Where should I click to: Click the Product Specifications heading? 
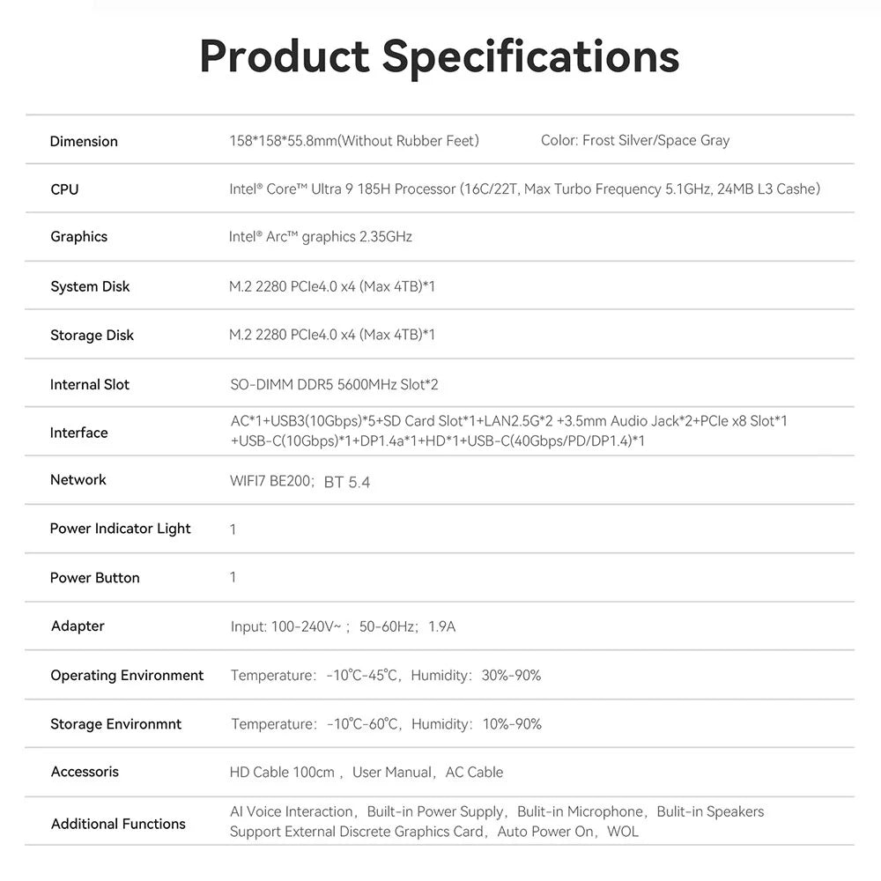click(x=440, y=57)
